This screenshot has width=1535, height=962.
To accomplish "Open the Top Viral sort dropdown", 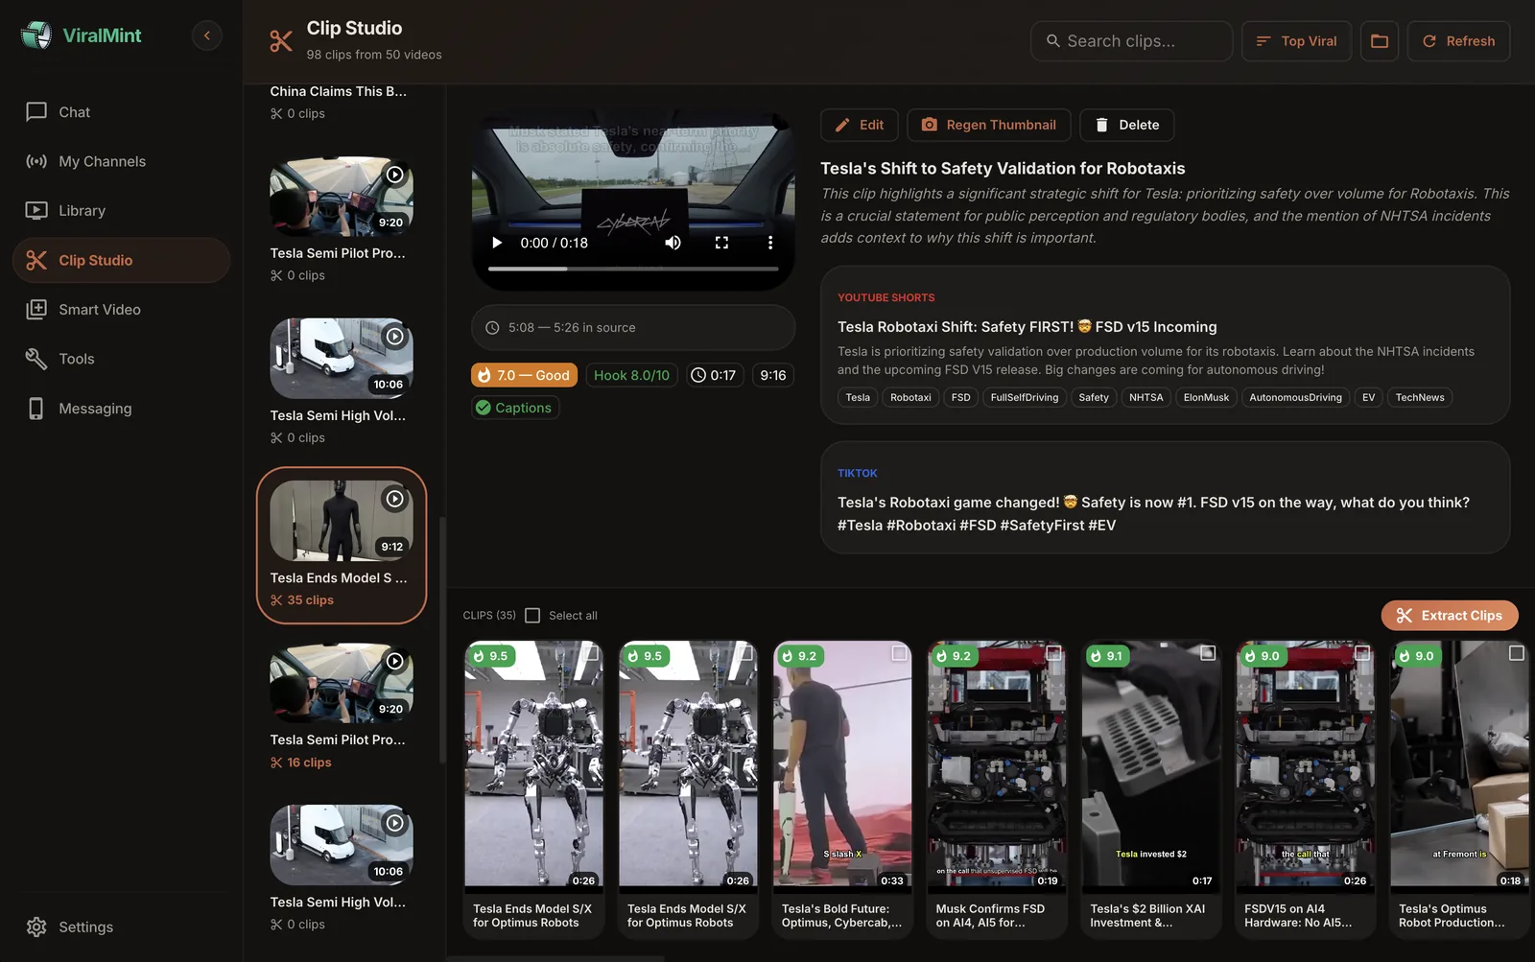I will point(1296,41).
